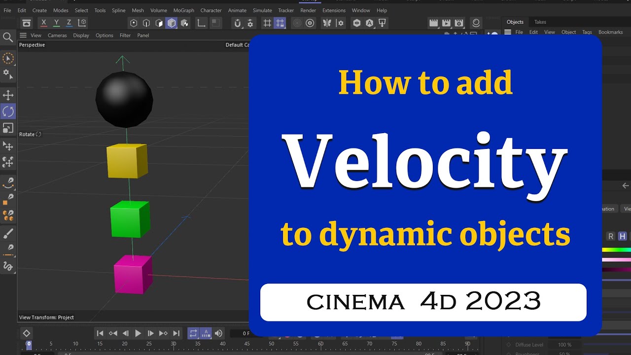Viewport: 631px width, 355px height.
Task: Step to next frame
Action: (151, 333)
